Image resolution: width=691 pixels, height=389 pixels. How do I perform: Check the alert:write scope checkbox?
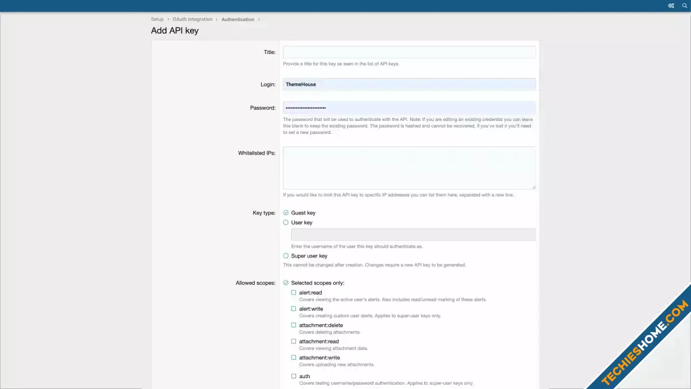pyautogui.click(x=294, y=309)
